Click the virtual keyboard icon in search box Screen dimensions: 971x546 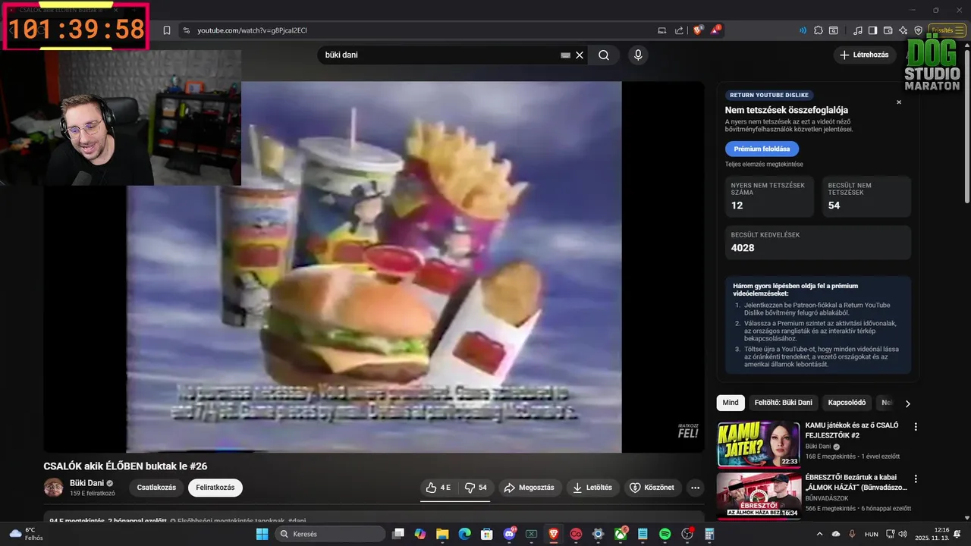click(x=565, y=55)
